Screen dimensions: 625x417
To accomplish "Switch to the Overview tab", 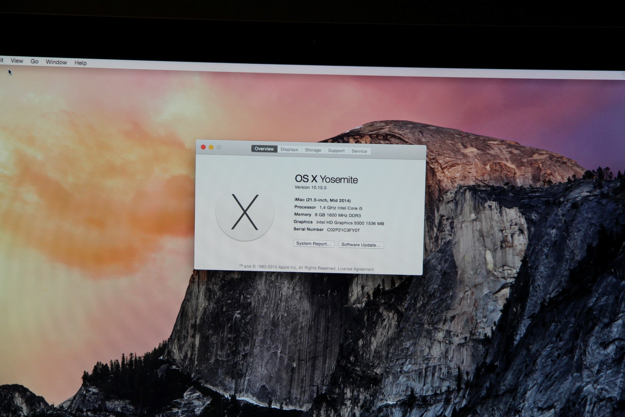I will click(x=264, y=149).
